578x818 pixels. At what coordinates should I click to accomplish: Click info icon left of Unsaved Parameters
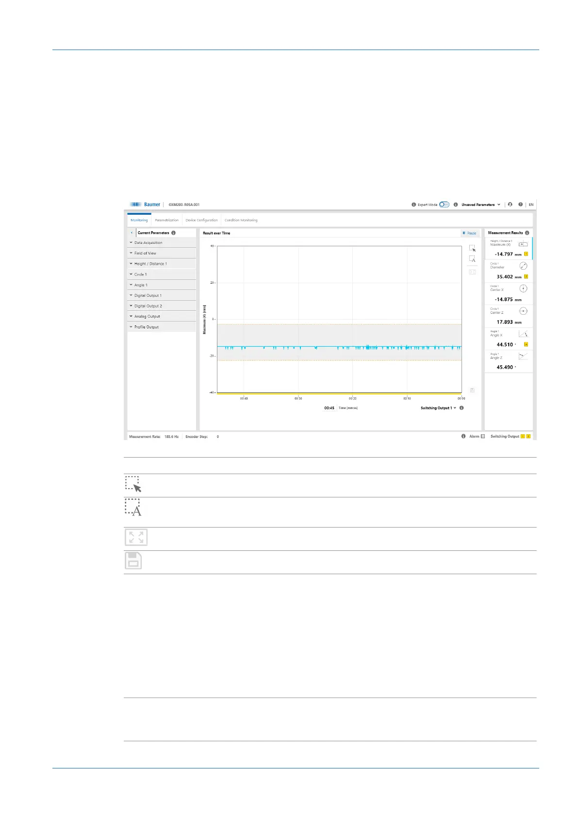(456, 205)
